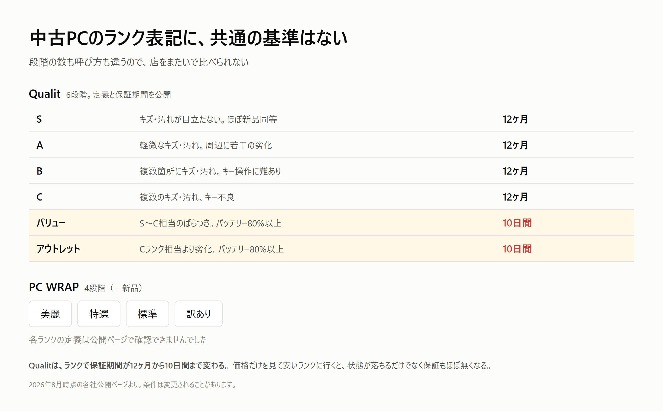Click the 標準 rank chip
The image size is (663, 411).
point(147,314)
